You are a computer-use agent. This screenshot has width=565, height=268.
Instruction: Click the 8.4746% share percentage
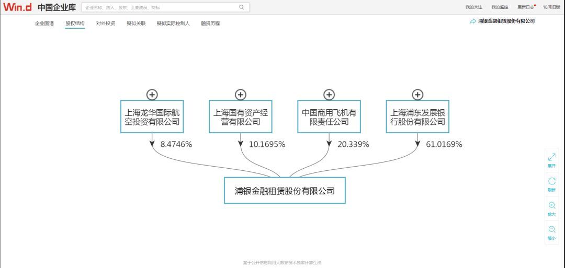pyautogui.click(x=176, y=145)
